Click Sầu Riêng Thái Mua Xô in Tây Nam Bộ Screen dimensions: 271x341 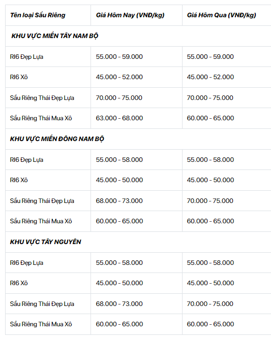[41, 118]
